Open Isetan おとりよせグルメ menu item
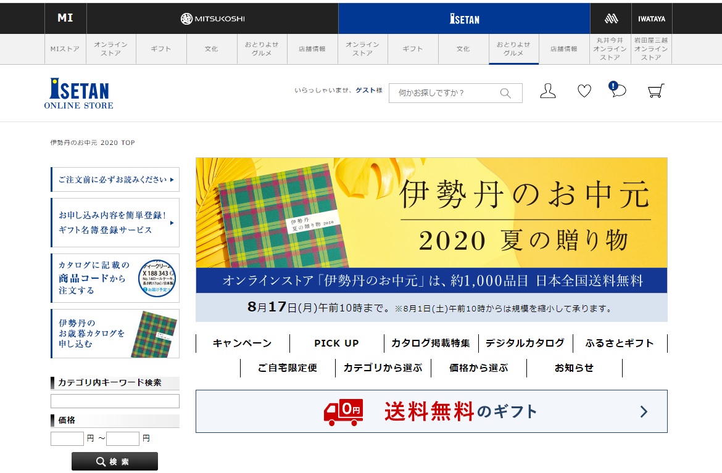Image resolution: width=722 pixels, height=473 pixels. (x=513, y=49)
